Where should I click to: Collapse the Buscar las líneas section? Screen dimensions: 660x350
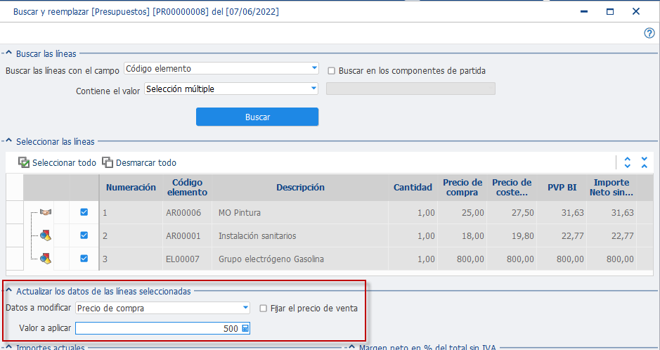(8, 53)
